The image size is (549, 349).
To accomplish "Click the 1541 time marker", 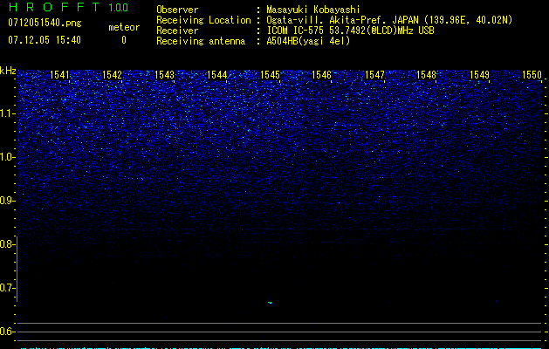I will tap(59, 75).
